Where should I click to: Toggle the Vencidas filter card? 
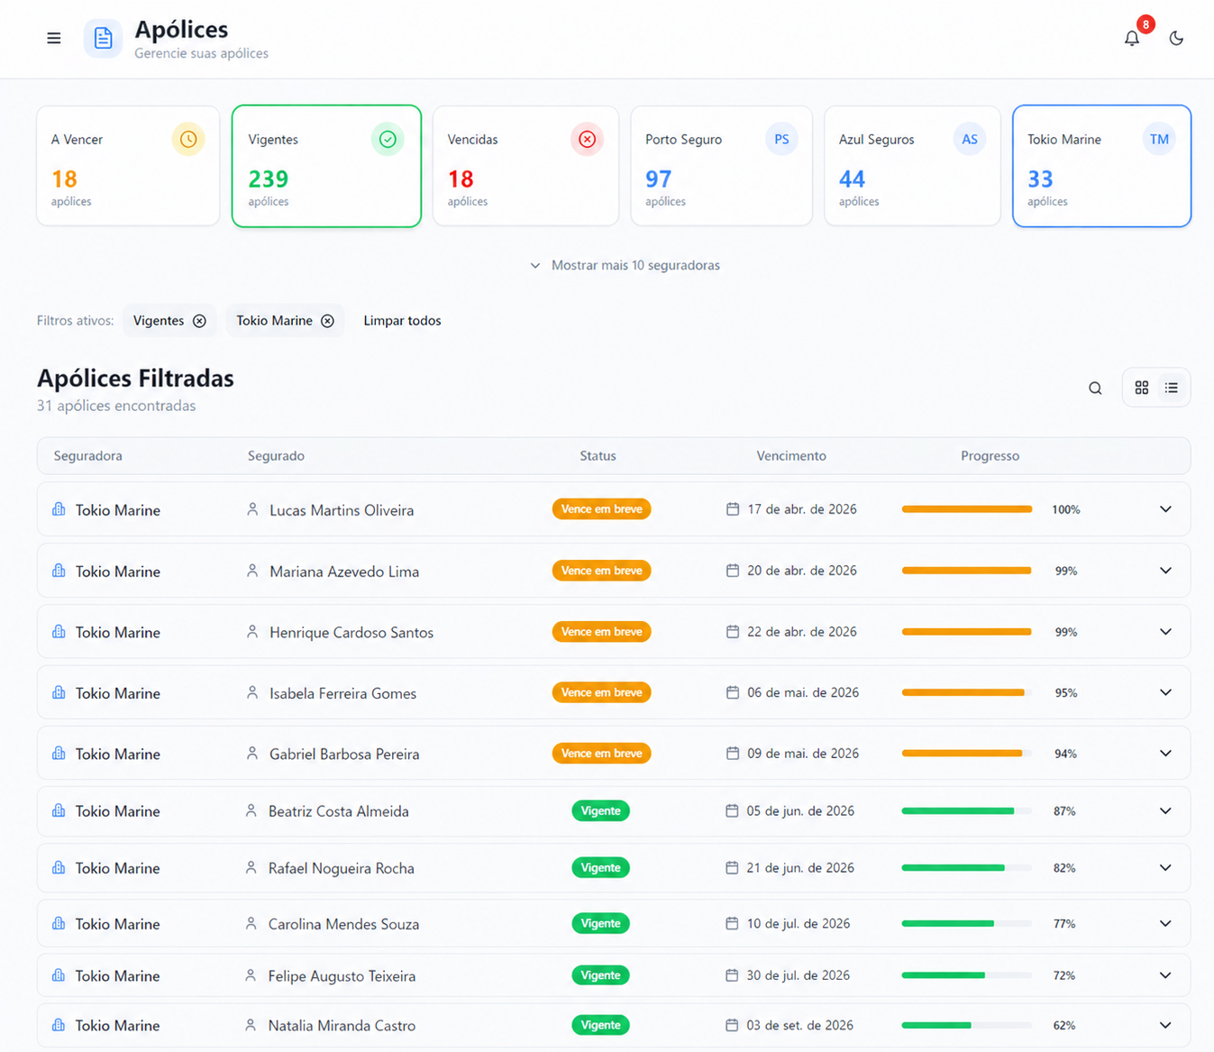525,166
